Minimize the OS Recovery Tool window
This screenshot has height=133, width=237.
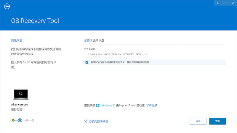[225, 3]
